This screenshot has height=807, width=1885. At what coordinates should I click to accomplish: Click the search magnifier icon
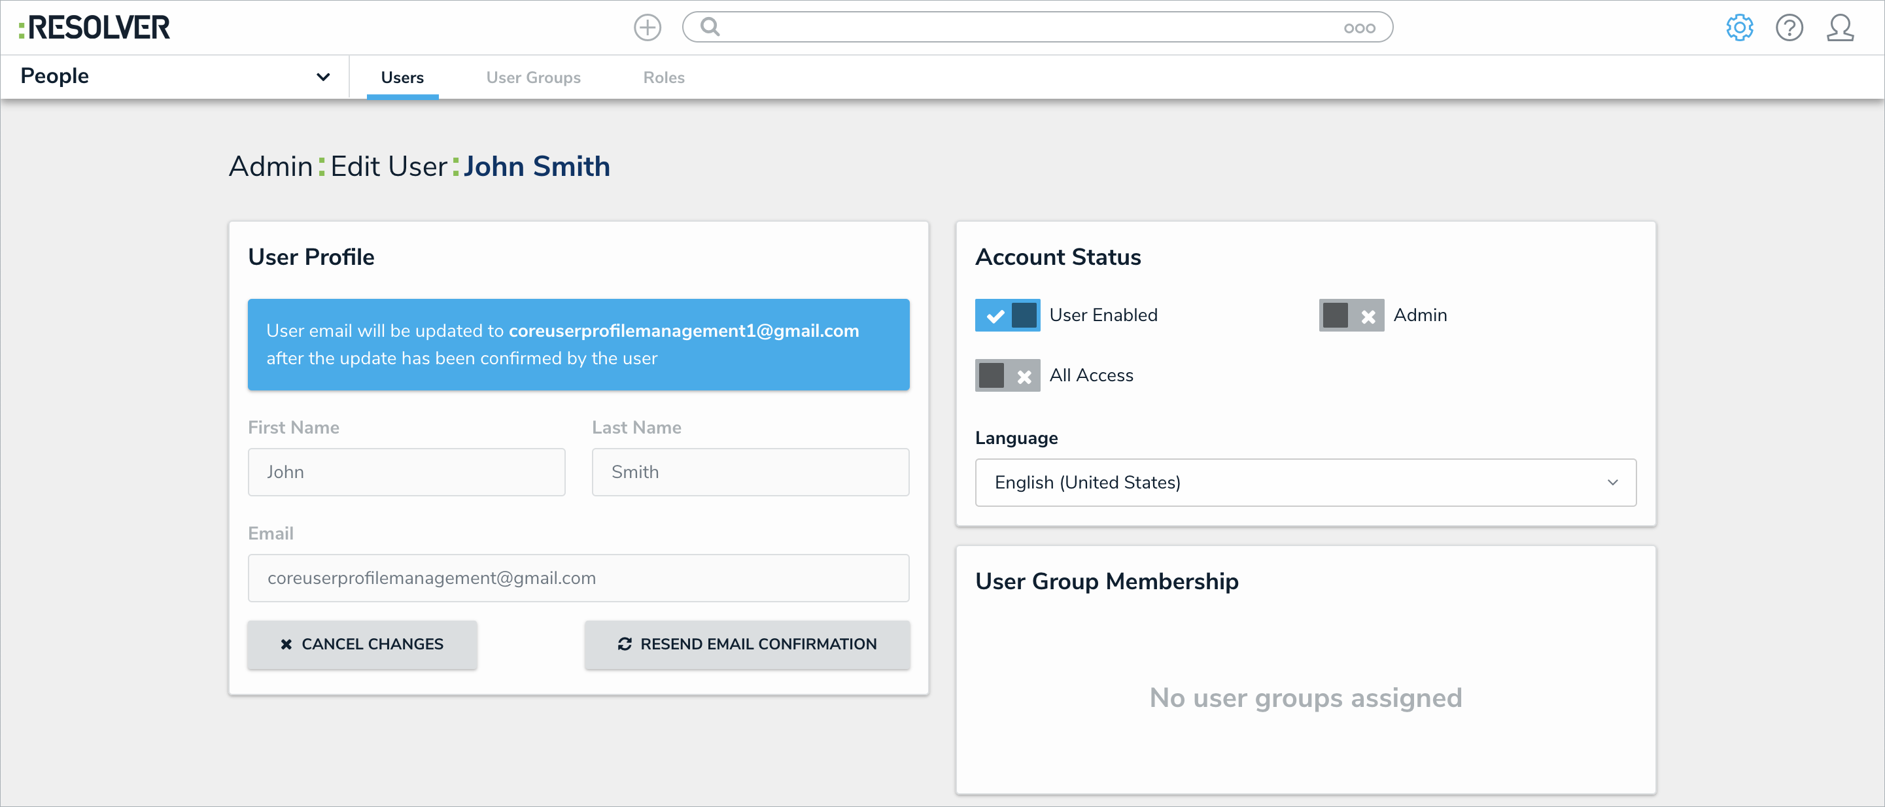pos(710,27)
